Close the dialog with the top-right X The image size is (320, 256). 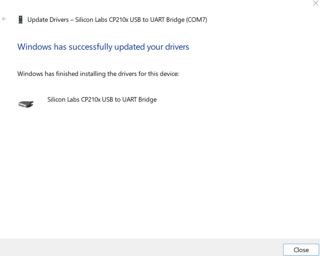315,3
